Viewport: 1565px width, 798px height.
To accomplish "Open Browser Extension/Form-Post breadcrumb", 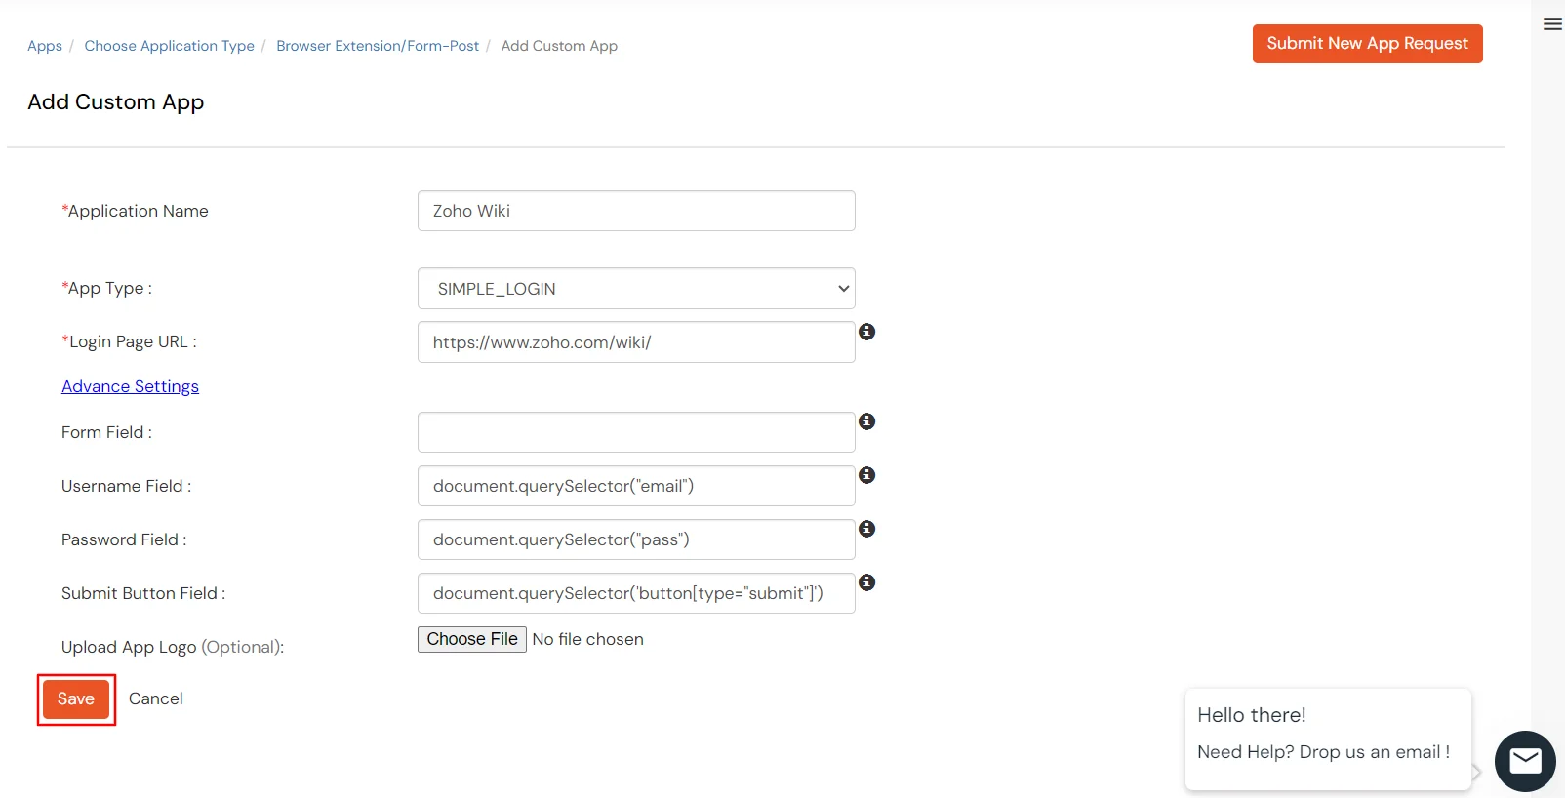I will 378,46.
